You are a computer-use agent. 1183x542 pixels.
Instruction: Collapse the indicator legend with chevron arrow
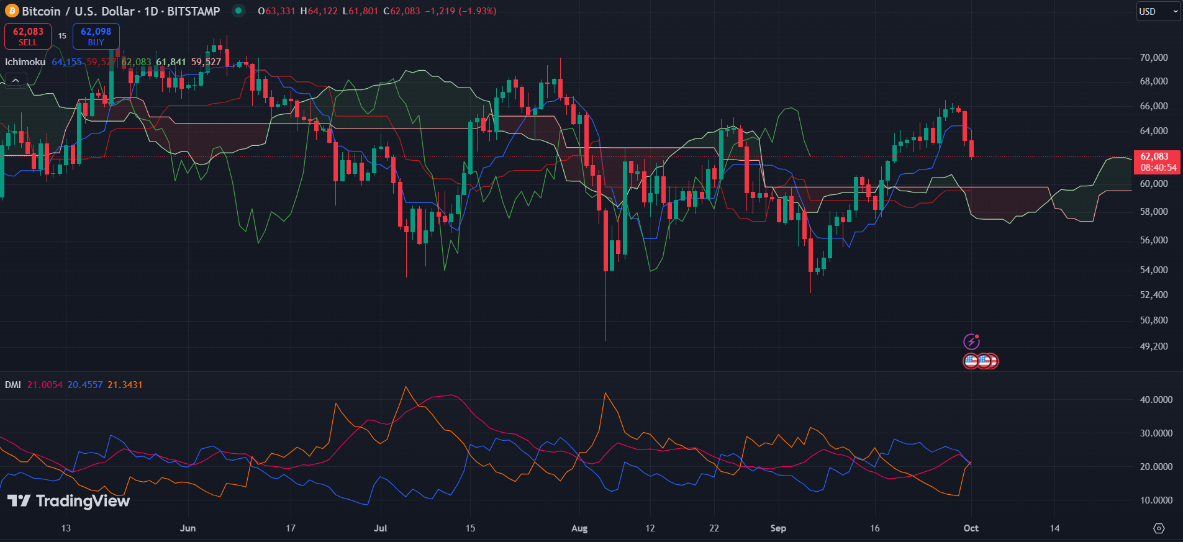[16, 80]
